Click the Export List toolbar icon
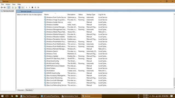Screen dimensions: 175x98 click(16, 7)
